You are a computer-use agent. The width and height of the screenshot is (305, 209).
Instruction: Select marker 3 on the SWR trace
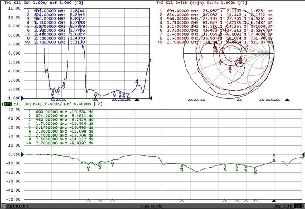pyautogui.click(x=64, y=84)
